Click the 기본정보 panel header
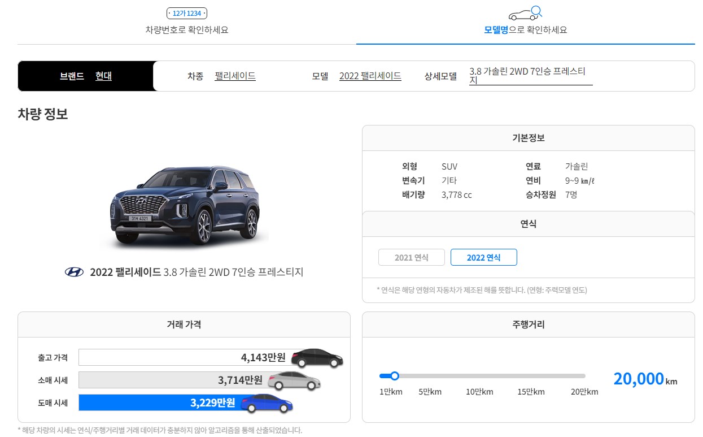 (528, 138)
